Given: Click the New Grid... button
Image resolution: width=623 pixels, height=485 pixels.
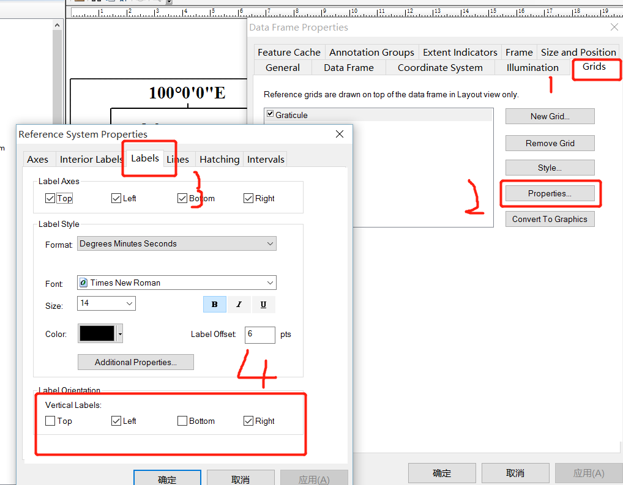Looking at the screenshot, I should pos(550,116).
